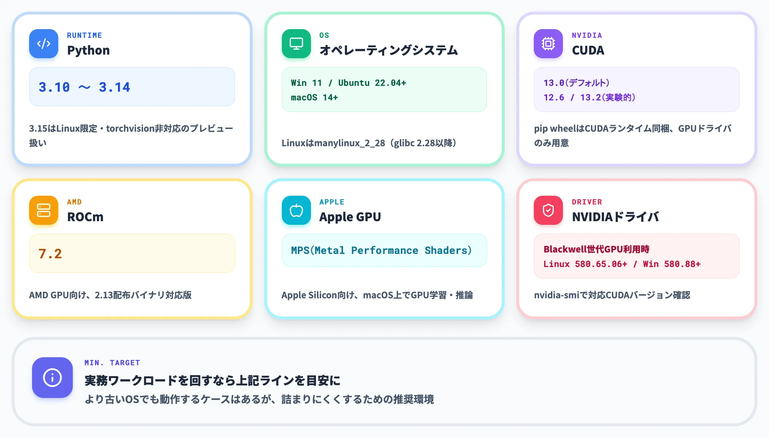Click the teal Apple GPU icon
The height and width of the screenshot is (438, 769).
click(x=296, y=210)
